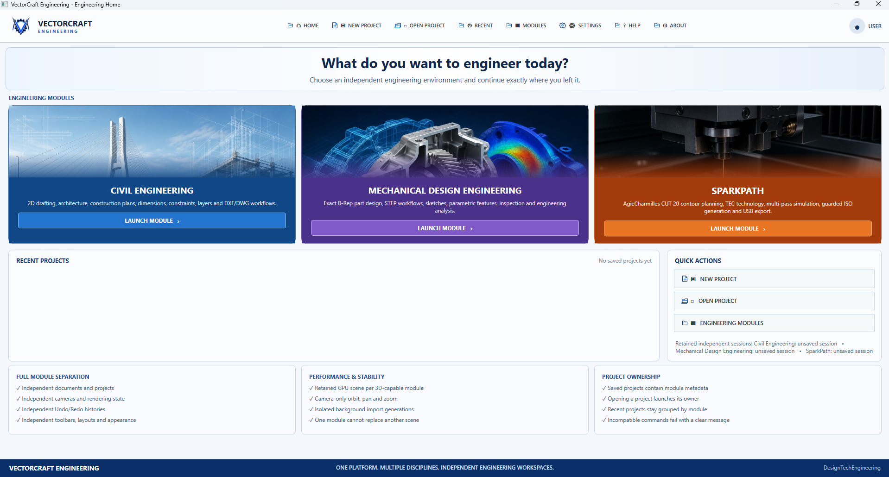Image resolution: width=889 pixels, height=477 pixels.
Task: Click the SparkPath machine banner image
Action: click(738, 141)
